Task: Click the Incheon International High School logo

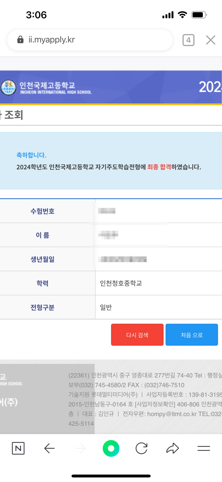Action: (x=9, y=87)
